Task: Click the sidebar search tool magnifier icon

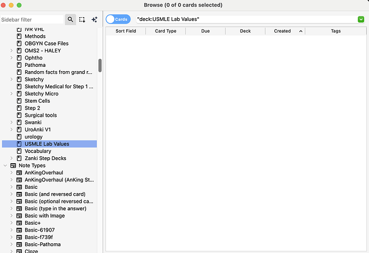Action: pyautogui.click(x=71, y=19)
